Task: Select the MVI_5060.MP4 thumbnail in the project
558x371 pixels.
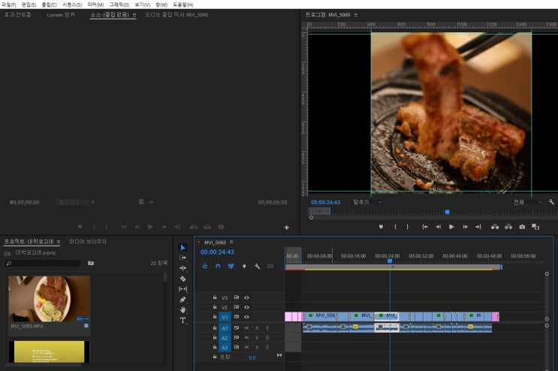Action: [49, 298]
